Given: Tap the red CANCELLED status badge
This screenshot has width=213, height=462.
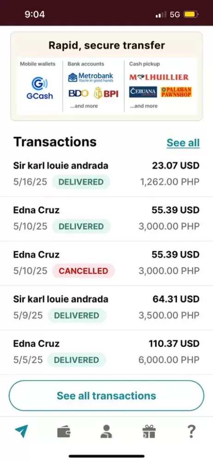Looking at the screenshot, I should point(83,271).
